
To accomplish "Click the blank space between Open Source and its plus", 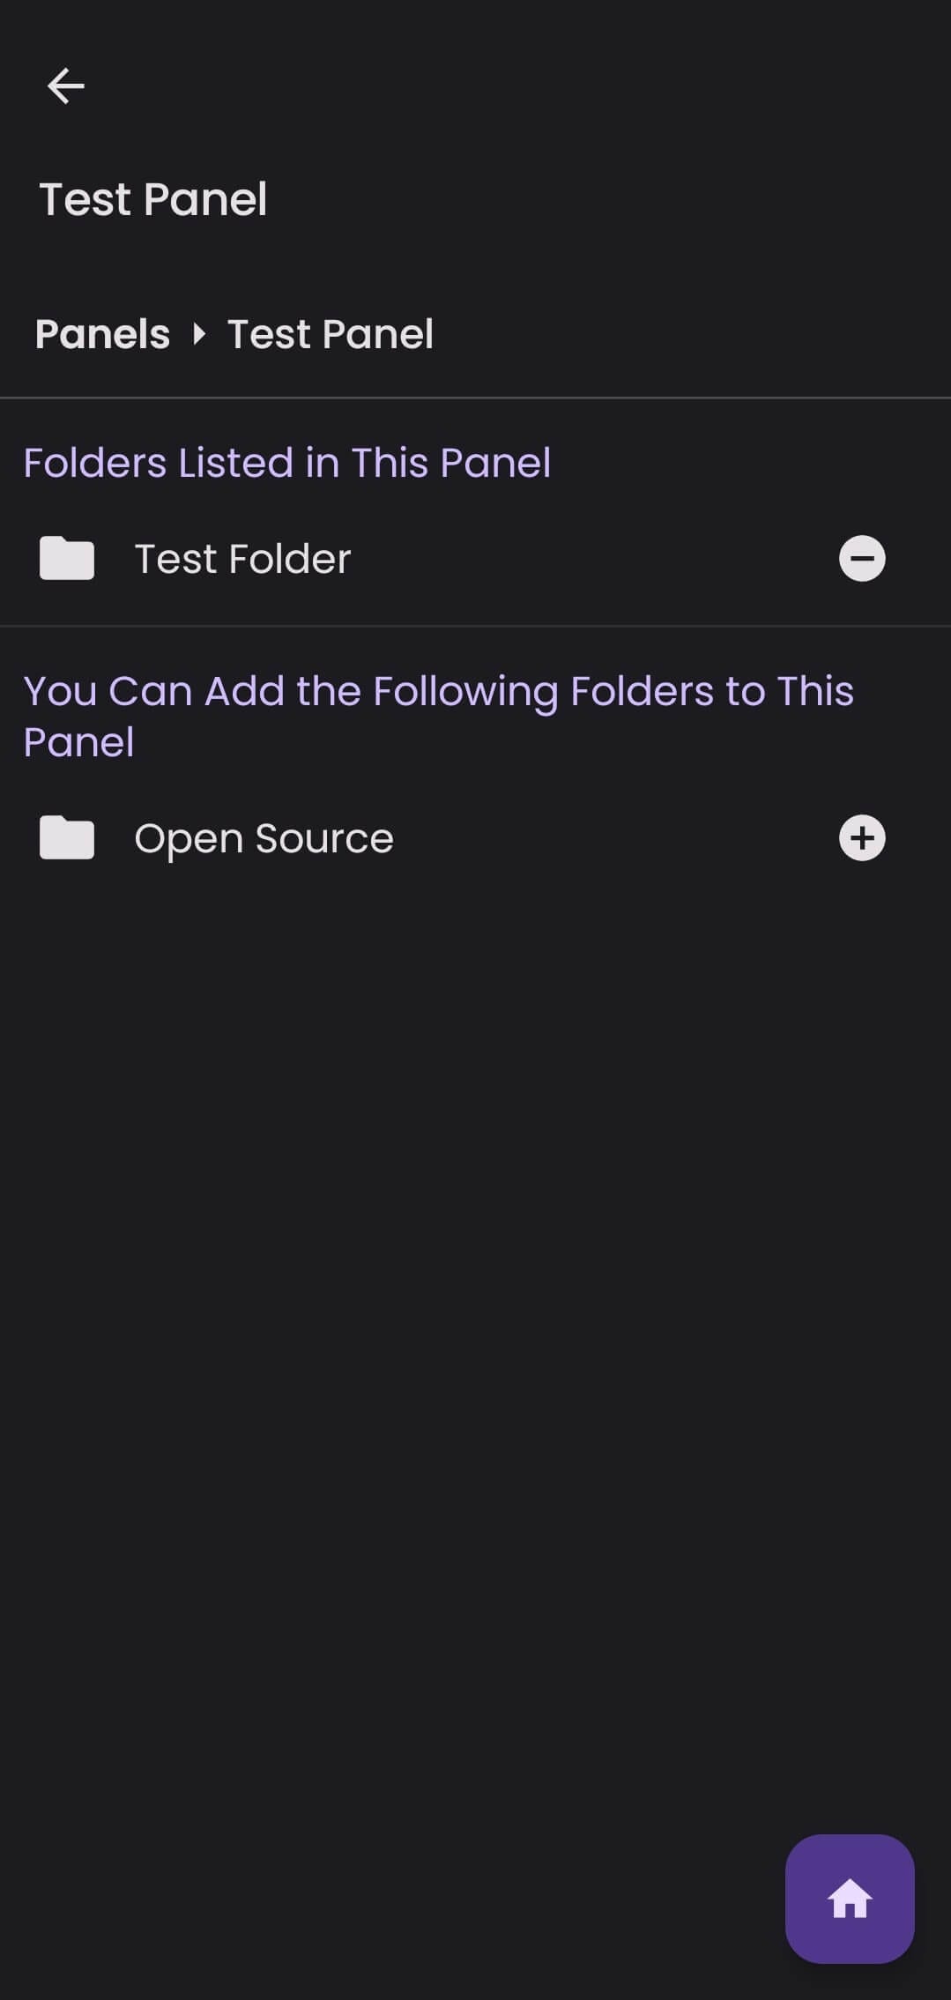I will point(617,837).
